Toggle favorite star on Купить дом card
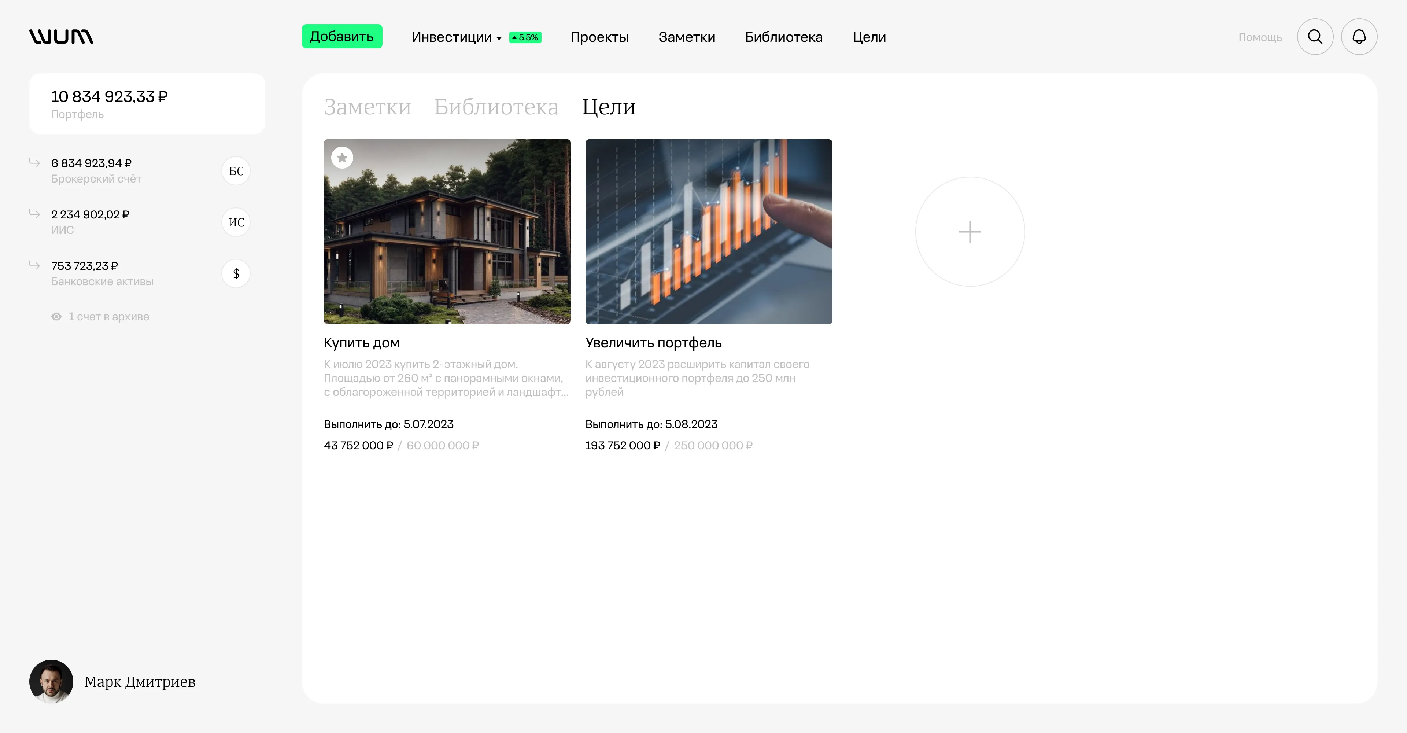1407x733 pixels. (342, 158)
